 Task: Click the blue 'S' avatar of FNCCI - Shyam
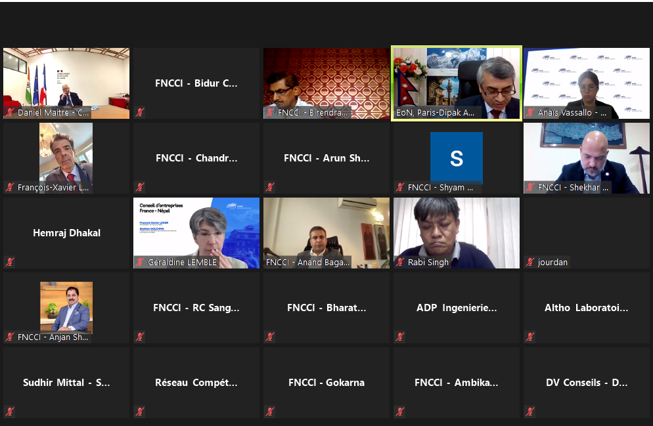click(x=456, y=158)
